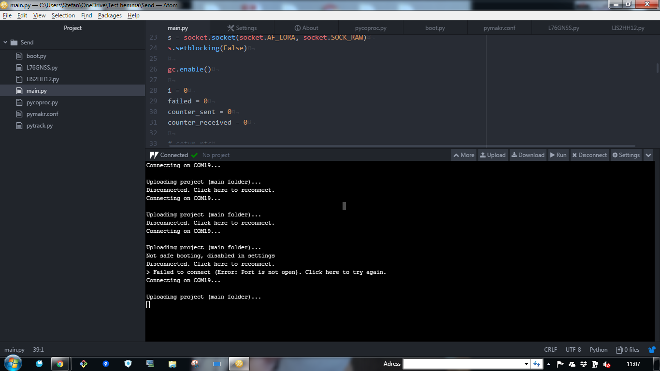The width and height of the screenshot is (660, 371).
Task: Open Pymakr Settings from the toolbar
Action: 626,155
